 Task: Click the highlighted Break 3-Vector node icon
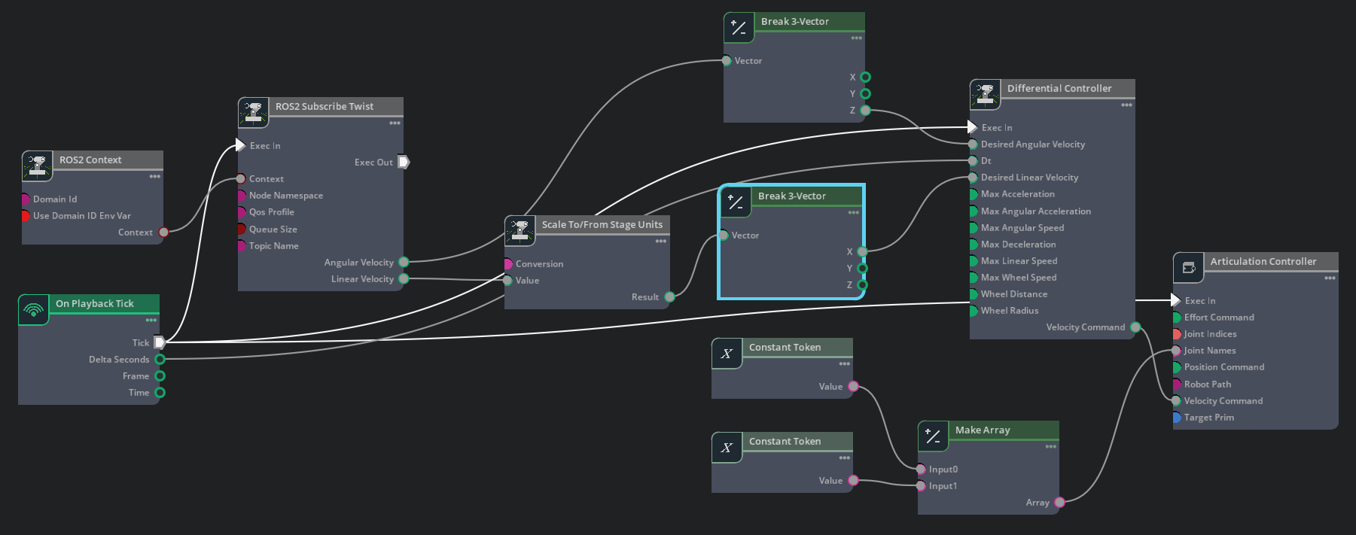click(736, 202)
